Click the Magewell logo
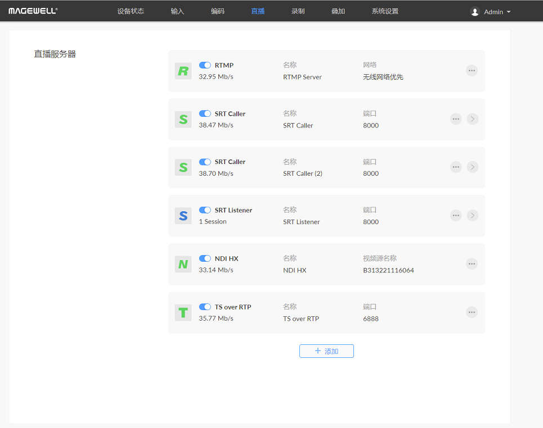Screen dimensions: 543x428 point(33,11)
